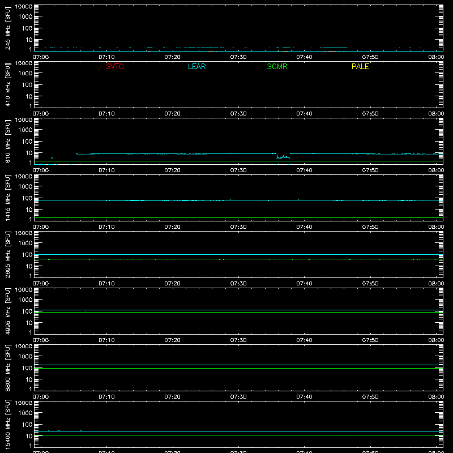Click the 1000 tick of 410 MHz panel
The height and width of the screenshot is (453, 453).
pos(25,74)
